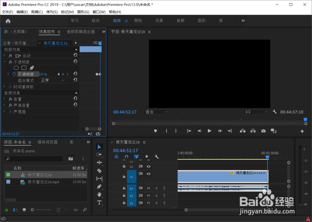Screen dimensions: 312x222
Task: Open program monitor wrench settings
Action: tap(275, 112)
